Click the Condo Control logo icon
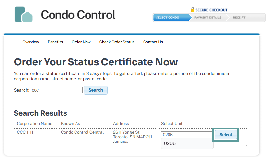This screenshot has height=160, width=268. coord(23,14)
